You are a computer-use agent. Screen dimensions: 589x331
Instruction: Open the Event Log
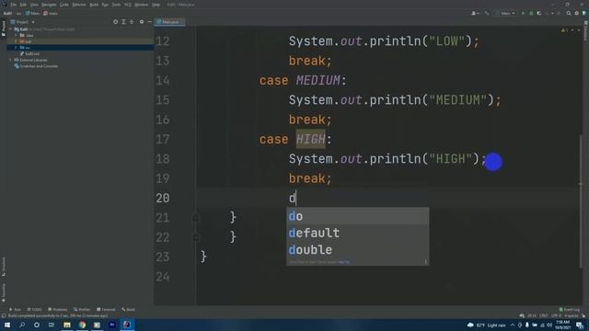click(570, 310)
